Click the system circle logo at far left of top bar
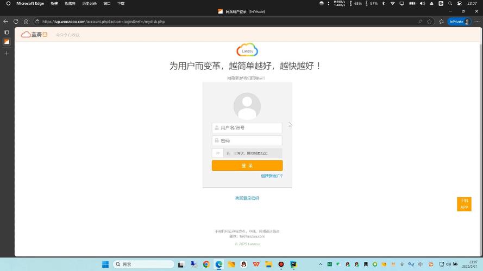Image resolution: width=483 pixels, height=271 pixels. tap(8, 3)
